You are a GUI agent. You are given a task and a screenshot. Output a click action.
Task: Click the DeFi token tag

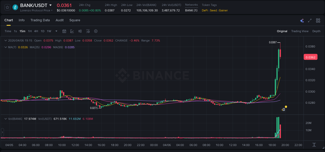click(x=205, y=10)
